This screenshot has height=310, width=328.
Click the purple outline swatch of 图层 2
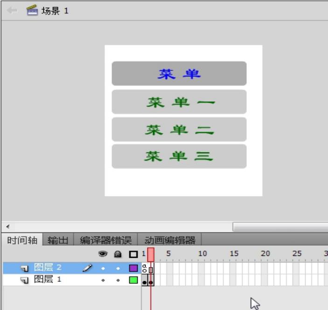(x=133, y=268)
